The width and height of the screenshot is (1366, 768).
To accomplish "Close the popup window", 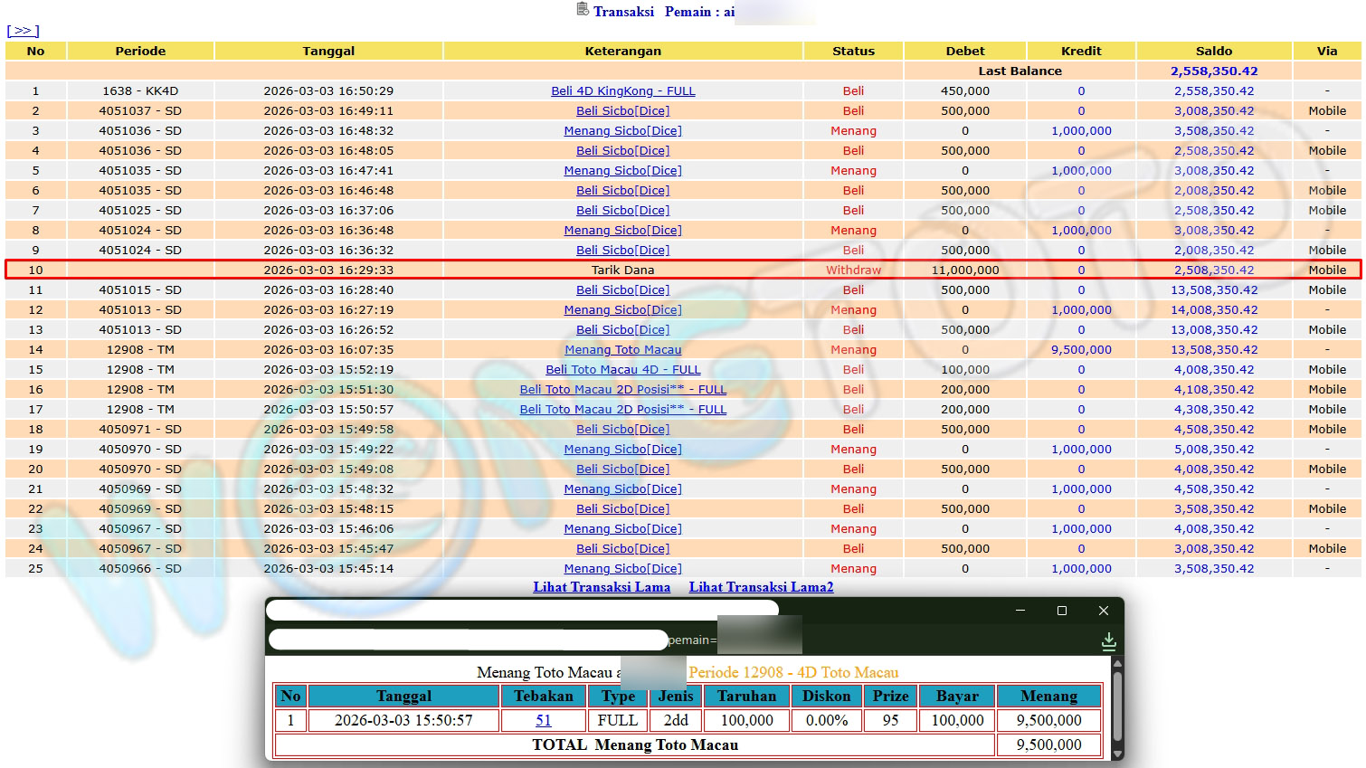I will (x=1104, y=611).
